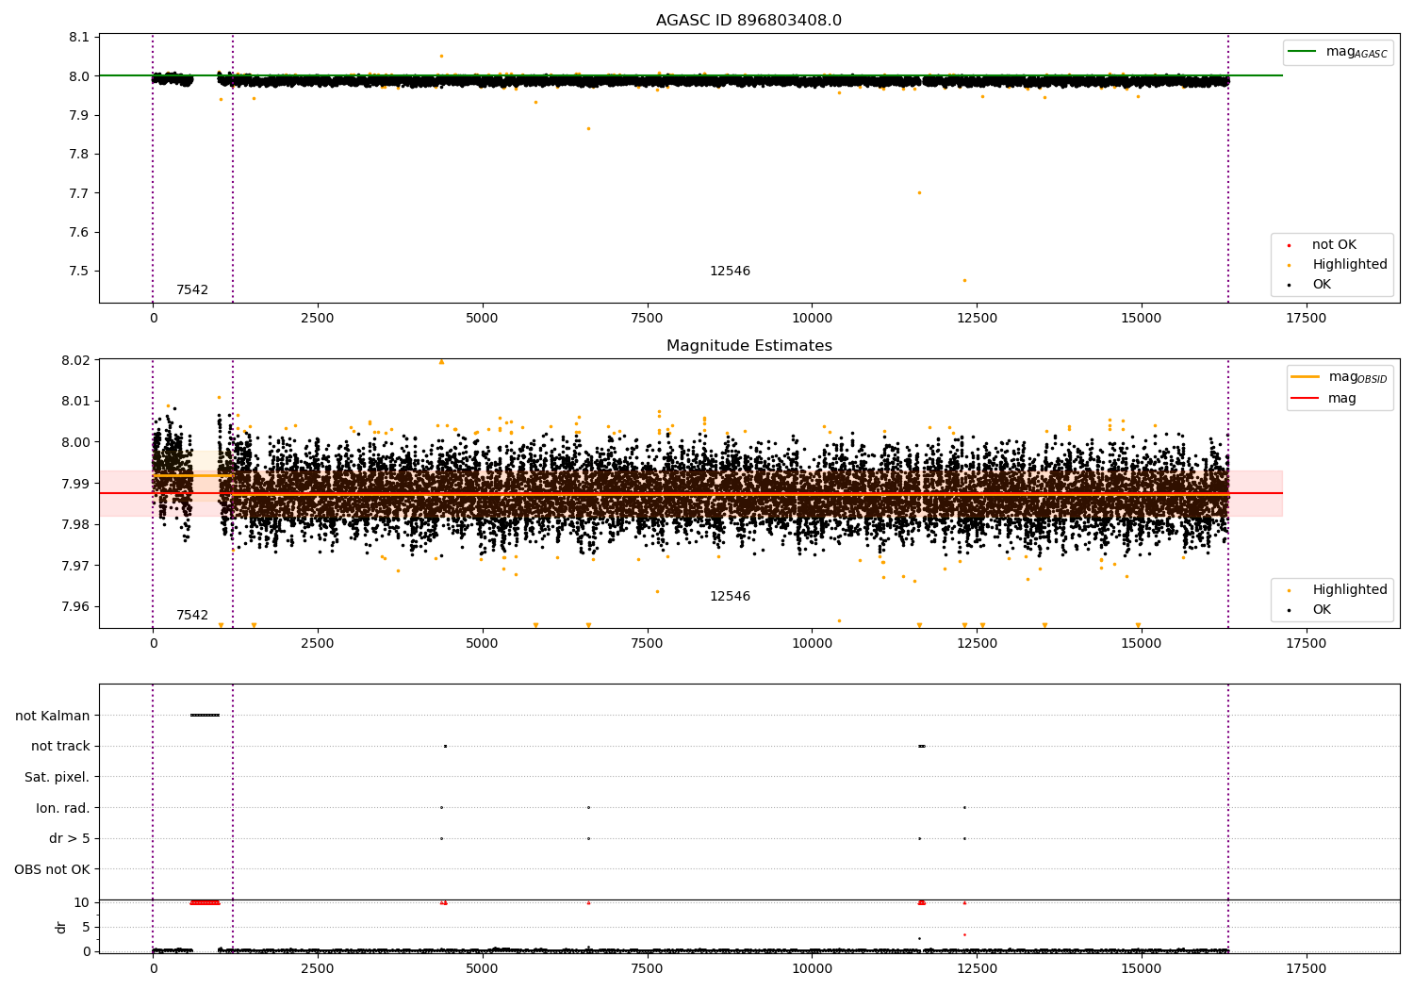Click the 10000 x-axis tick under top plot
Viewport: 1414px width, 990px height.
(812, 319)
